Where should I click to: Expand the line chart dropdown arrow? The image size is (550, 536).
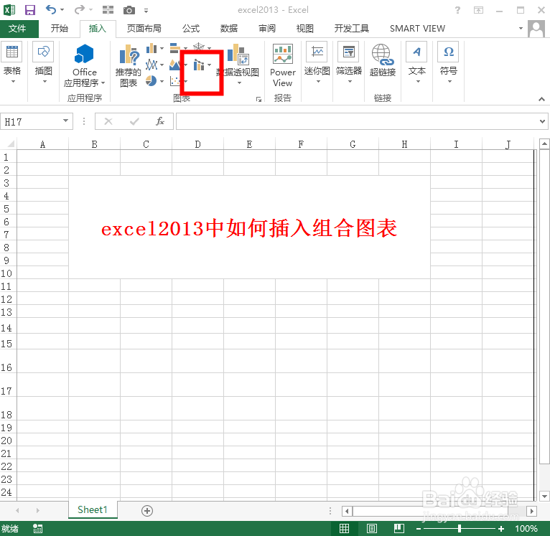[162, 65]
